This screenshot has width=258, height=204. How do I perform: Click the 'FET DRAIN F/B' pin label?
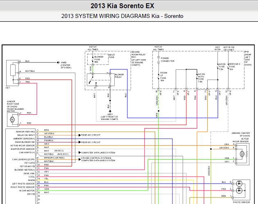pos(27,166)
